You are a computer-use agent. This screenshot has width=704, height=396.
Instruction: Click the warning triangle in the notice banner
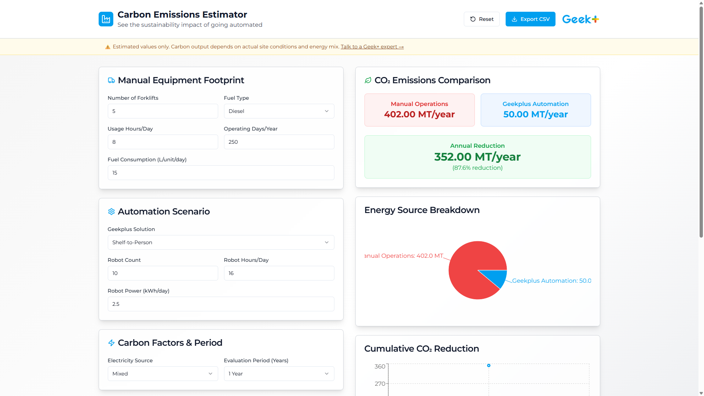point(107,47)
